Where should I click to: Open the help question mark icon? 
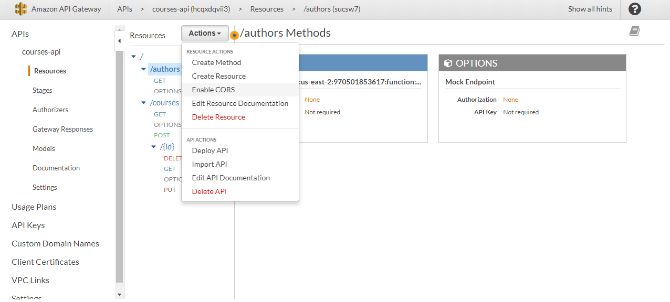click(x=635, y=9)
